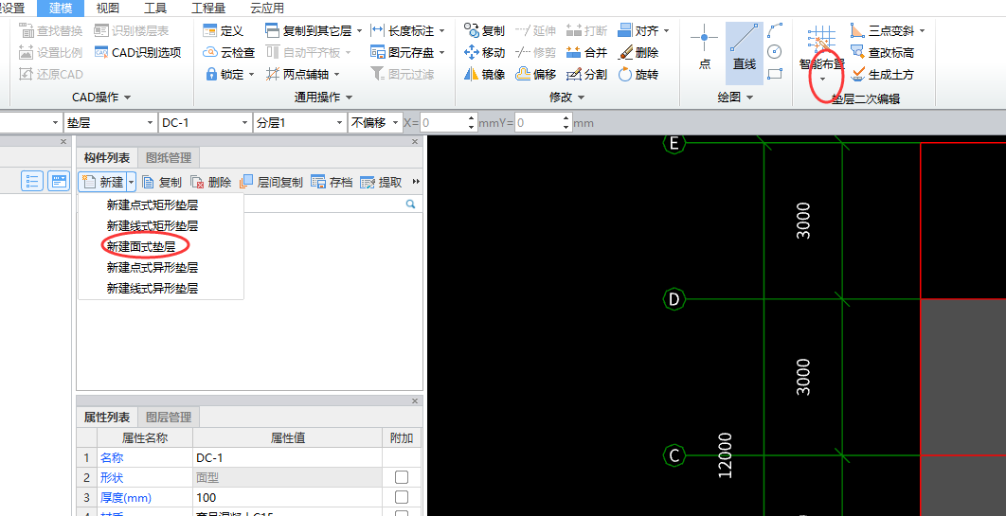Select the 旋转 rotate tool
Screen dimensions: 1006x516
638,75
